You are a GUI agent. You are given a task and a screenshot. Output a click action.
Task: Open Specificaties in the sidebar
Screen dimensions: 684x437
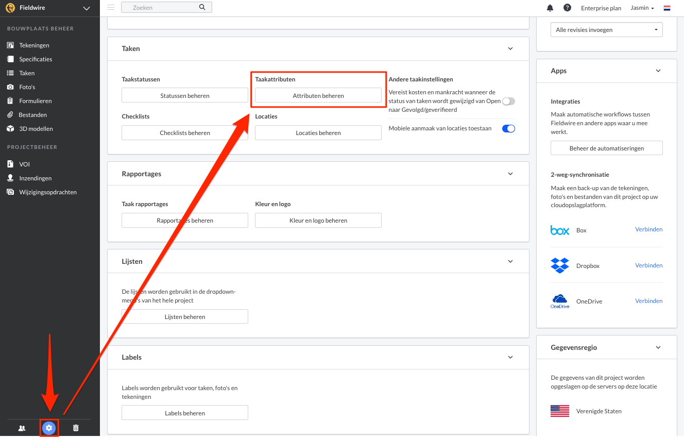[x=36, y=59]
